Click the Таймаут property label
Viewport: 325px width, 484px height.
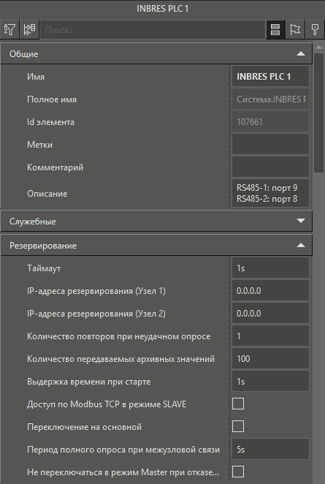(x=44, y=268)
